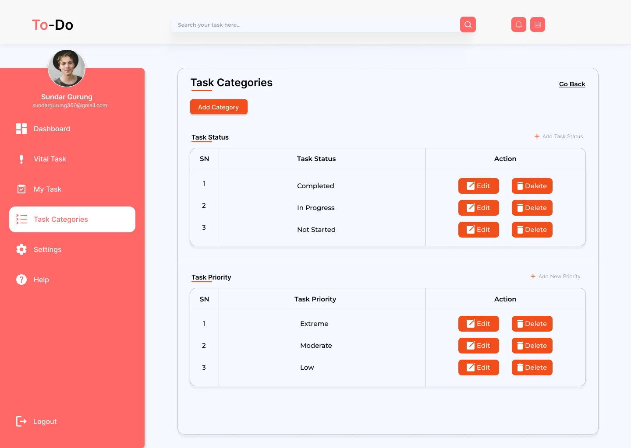Focus the Search your task field

click(x=315, y=25)
